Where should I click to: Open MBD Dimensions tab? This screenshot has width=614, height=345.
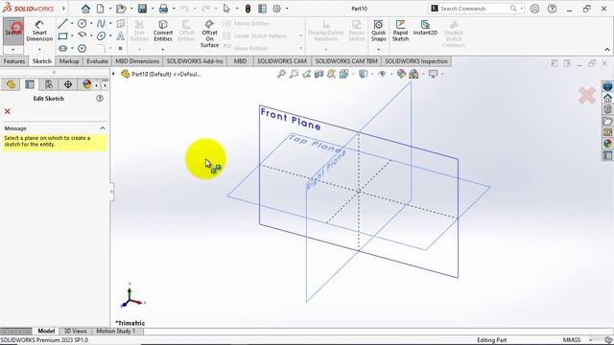(x=137, y=61)
